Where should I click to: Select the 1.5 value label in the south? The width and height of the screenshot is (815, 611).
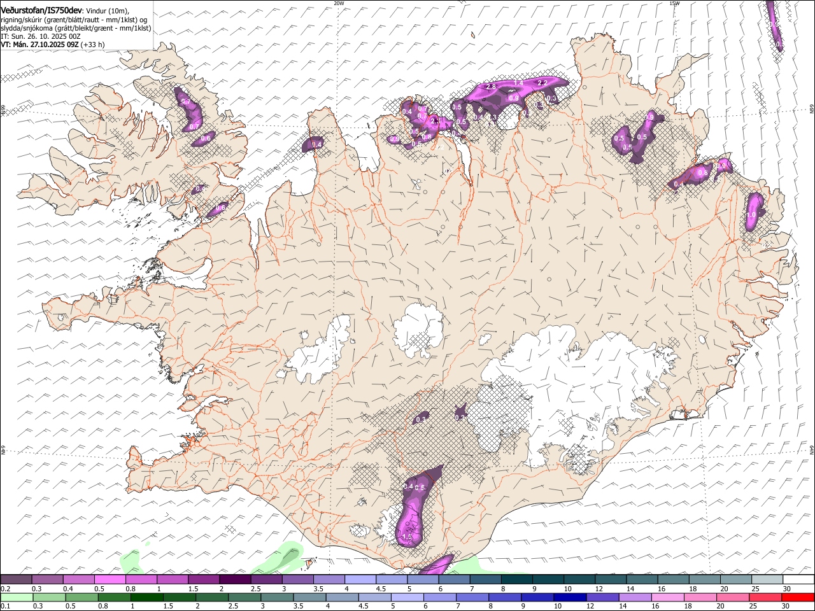point(407,537)
